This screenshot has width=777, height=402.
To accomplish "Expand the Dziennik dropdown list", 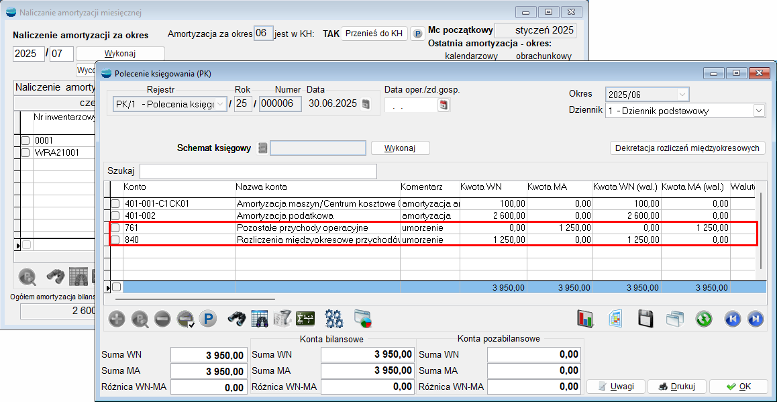I will coord(759,111).
